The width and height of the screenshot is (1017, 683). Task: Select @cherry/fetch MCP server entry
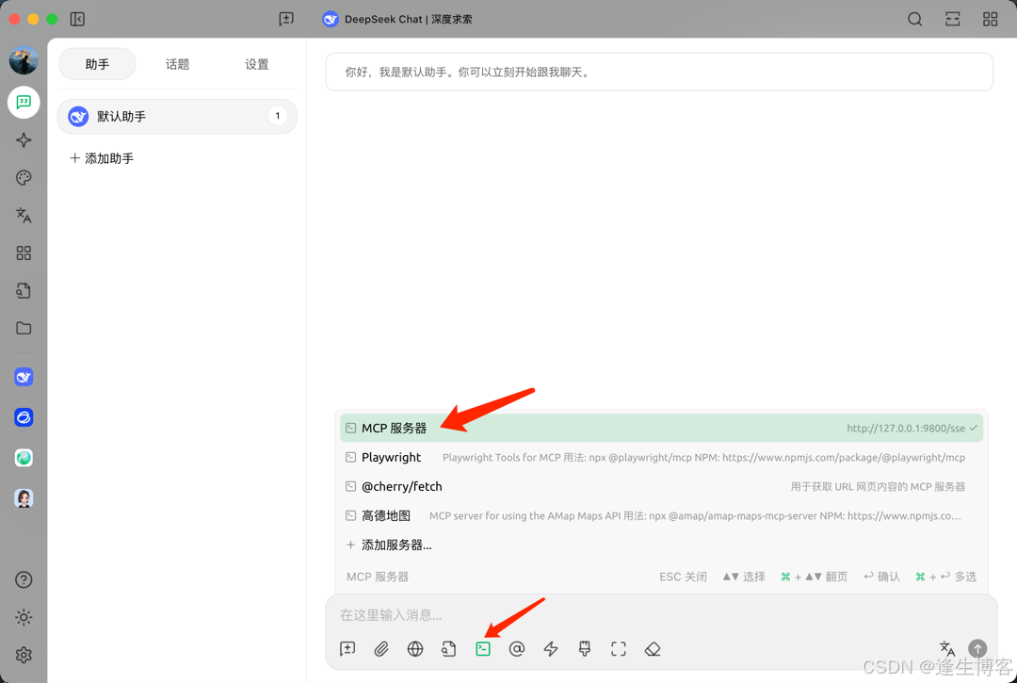point(661,486)
